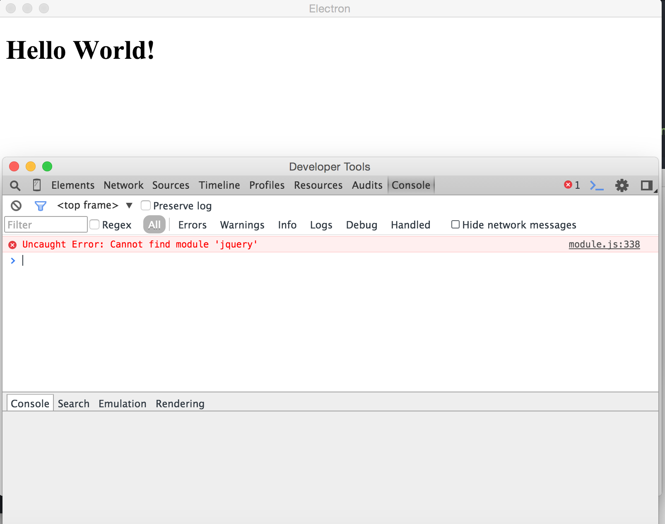The image size is (665, 524).
Task: Open the Elements tab
Action: [x=73, y=185]
